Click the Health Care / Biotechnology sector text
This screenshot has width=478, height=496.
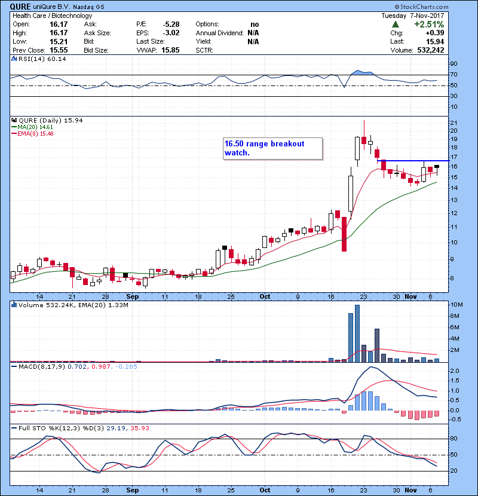coord(53,16)
